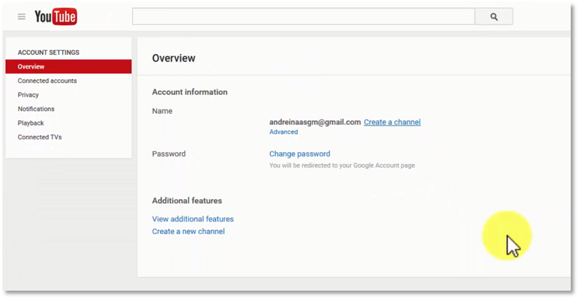Click the Additional features heading
The image size is (579, 299).
coord(187,200)
